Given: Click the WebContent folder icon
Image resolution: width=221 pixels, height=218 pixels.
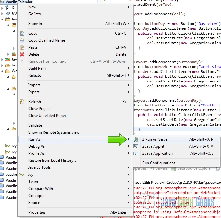Looking at the screenshot, I should click(8, 71).
